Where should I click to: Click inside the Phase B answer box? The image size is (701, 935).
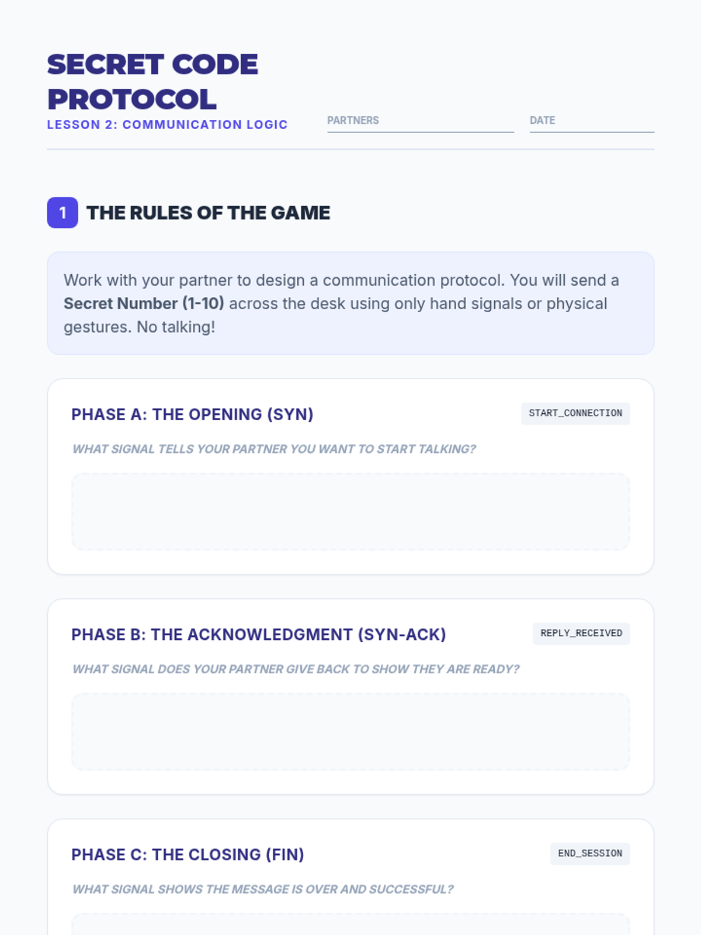350,732
